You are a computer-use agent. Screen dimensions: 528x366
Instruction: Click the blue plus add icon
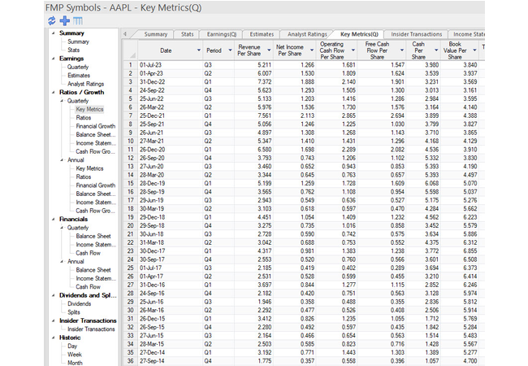[65, 21]
